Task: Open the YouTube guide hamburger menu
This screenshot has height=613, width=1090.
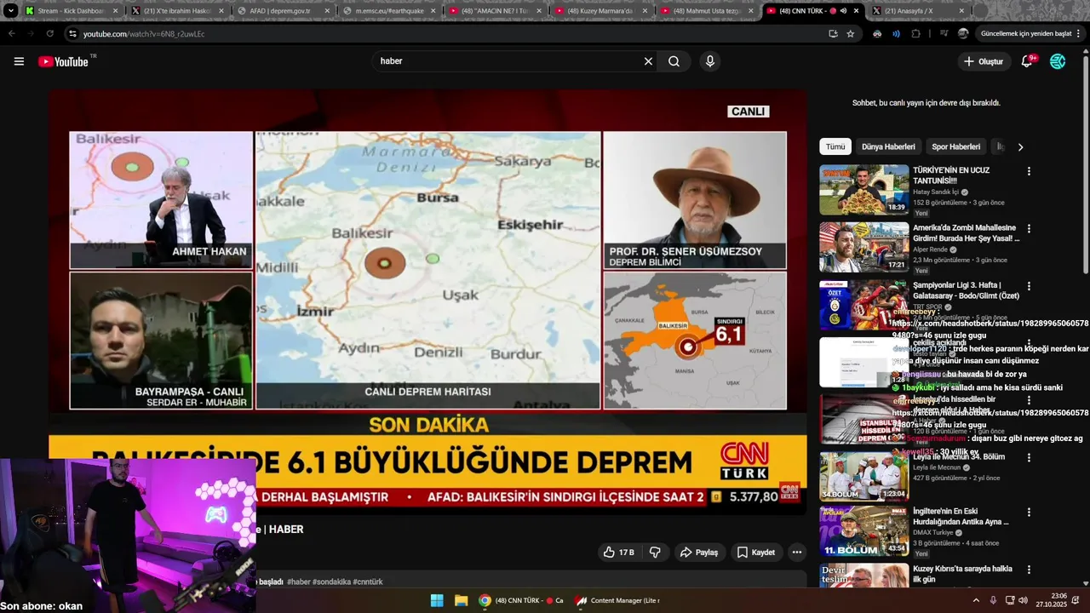Action: point(19,61)
